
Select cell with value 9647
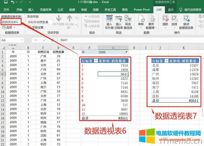tap(114, 74)
